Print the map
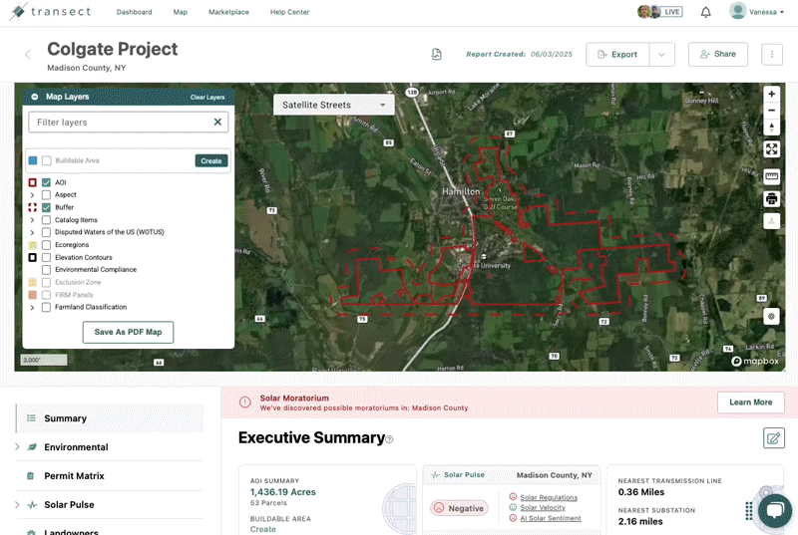This screenshot has width=798, height=535. coord(771,198)
